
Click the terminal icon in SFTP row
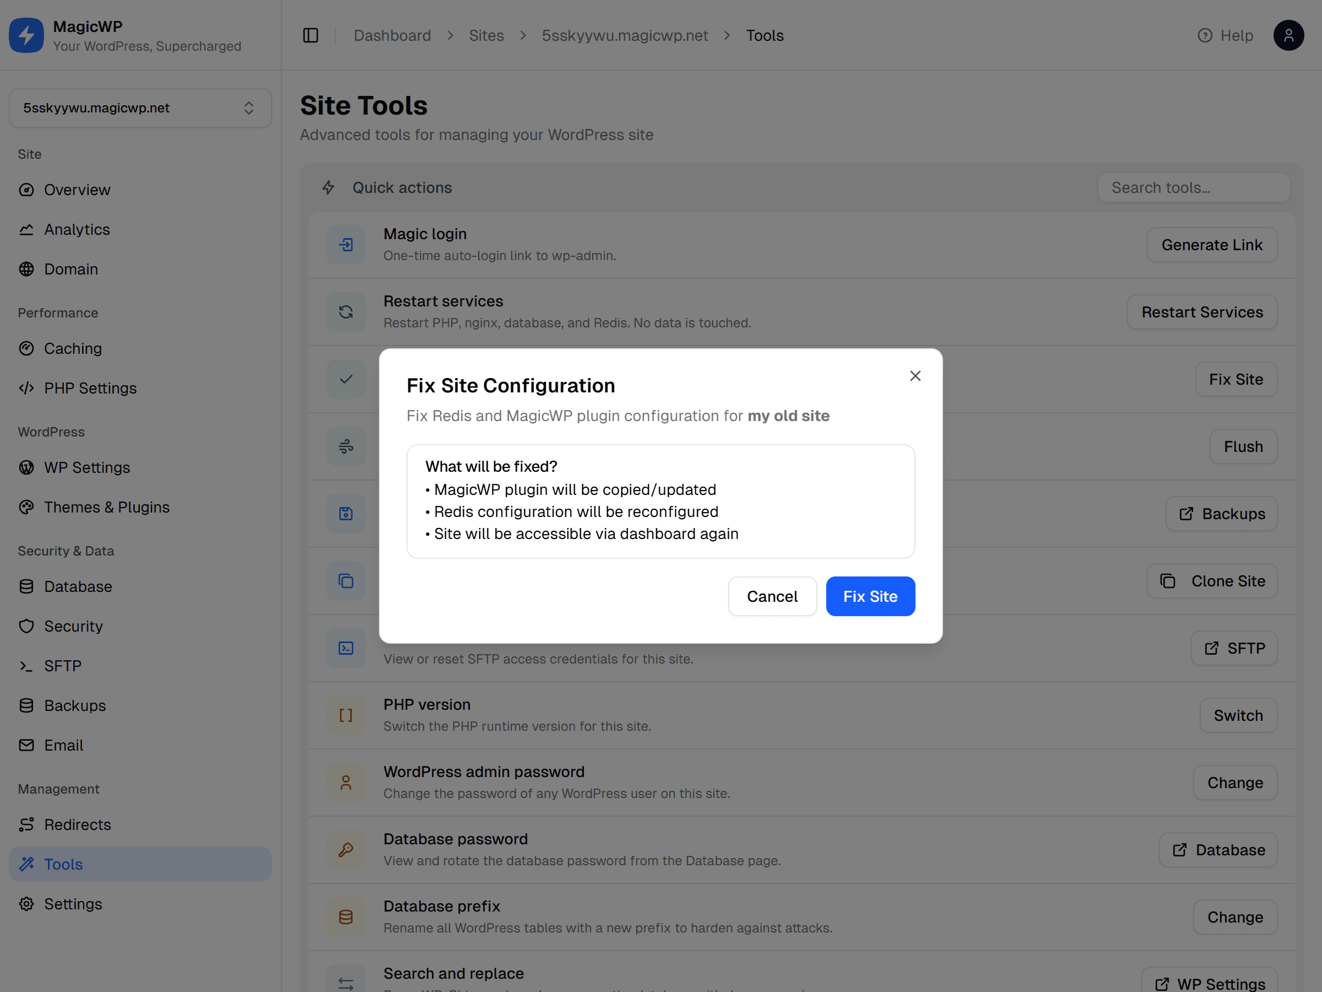[x=346, y=648]
